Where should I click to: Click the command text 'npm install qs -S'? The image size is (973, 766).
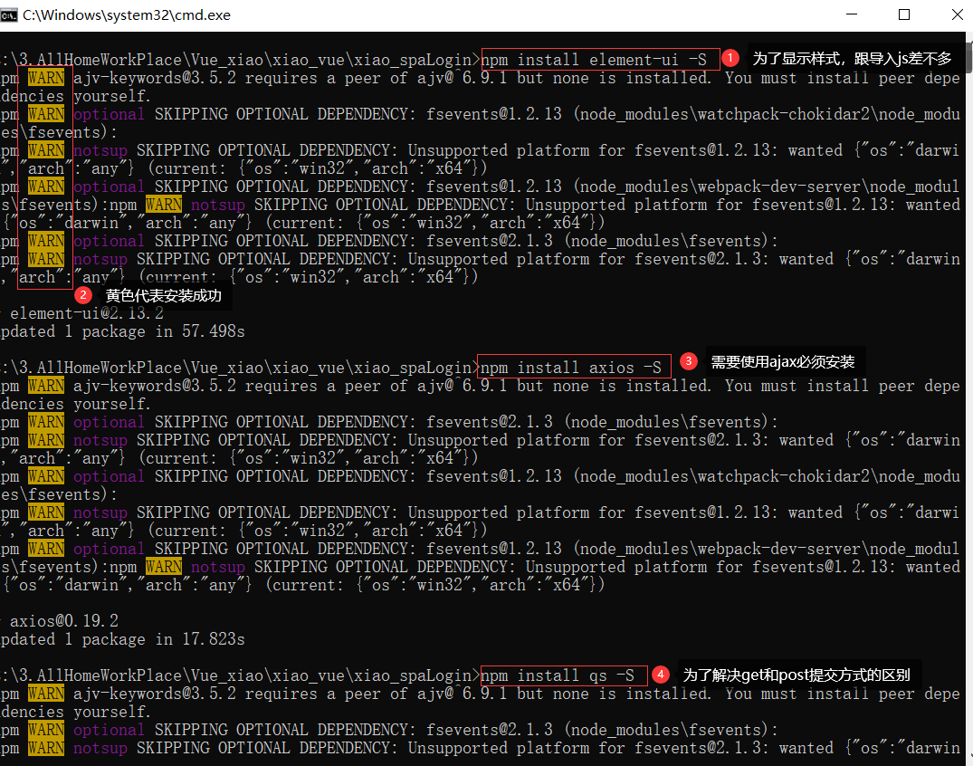click(558, 675)
